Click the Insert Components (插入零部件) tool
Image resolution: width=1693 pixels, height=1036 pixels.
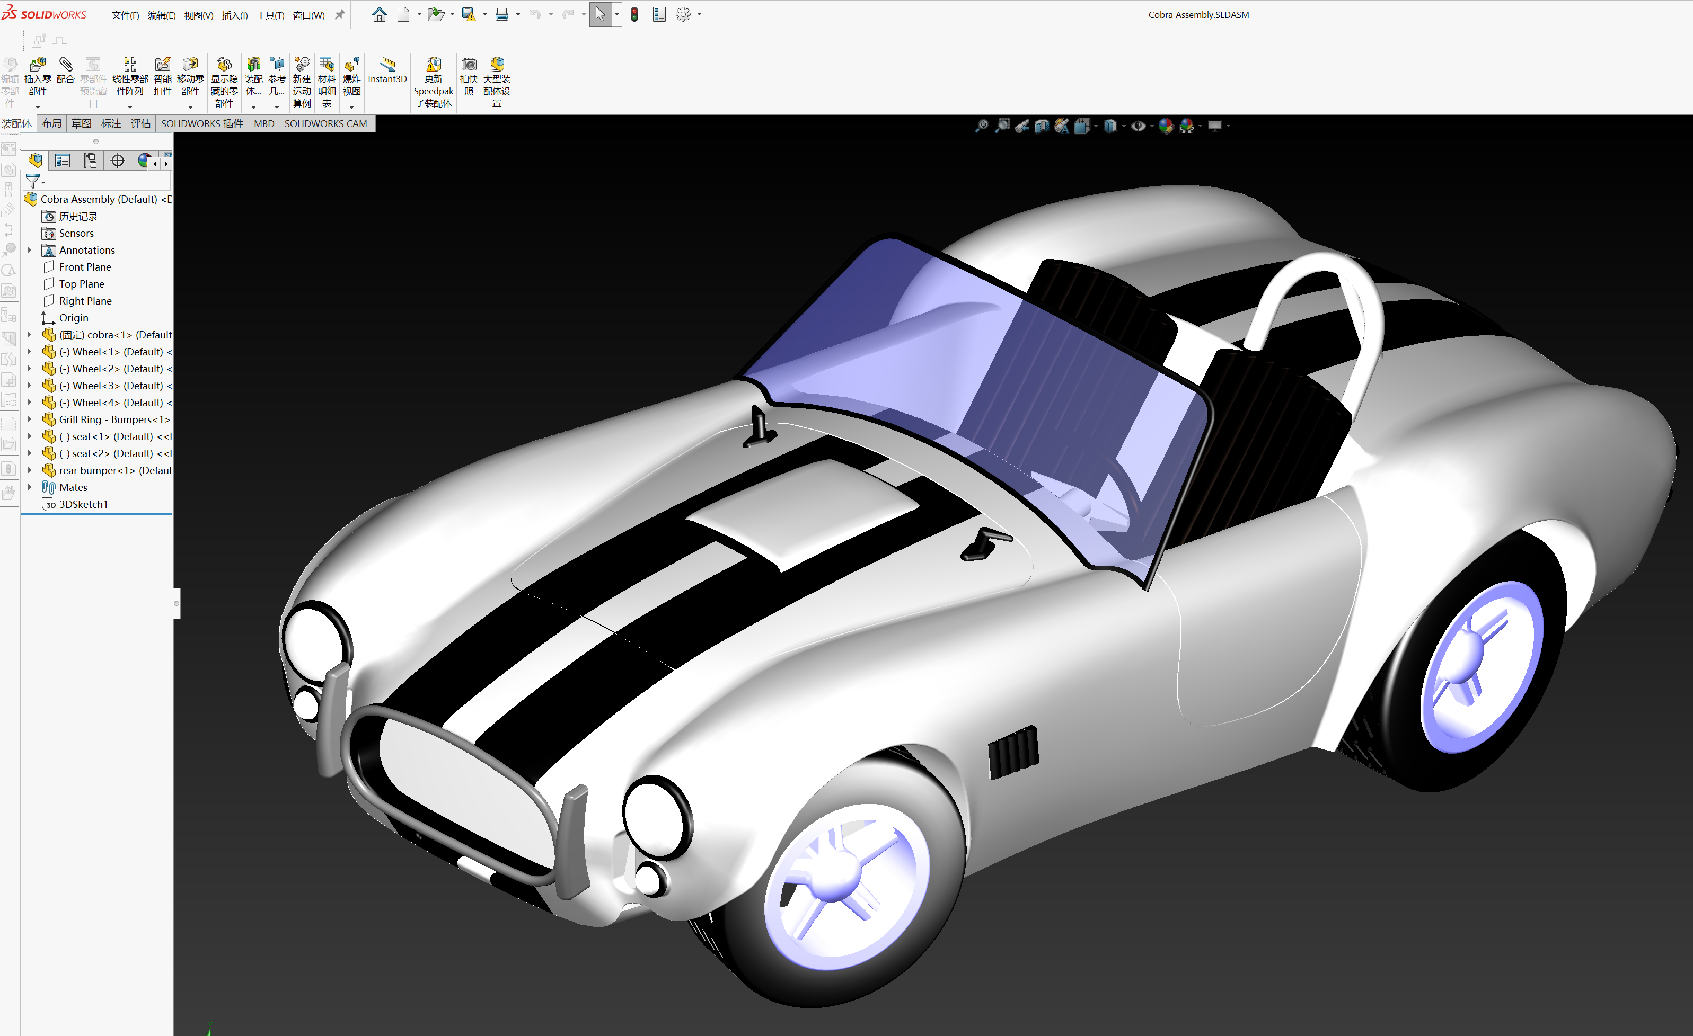(38, 77)
